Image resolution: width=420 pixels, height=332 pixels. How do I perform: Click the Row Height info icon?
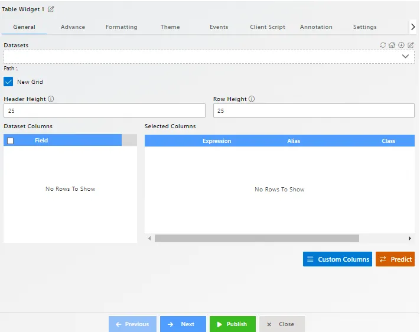point(252,99)
